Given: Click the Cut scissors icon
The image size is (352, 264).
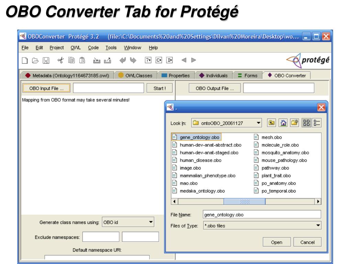Looking at the screenshot, I should coord(60,60).
